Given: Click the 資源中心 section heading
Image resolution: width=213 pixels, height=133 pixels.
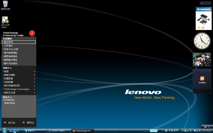Looking at the screenshot, I should click(x=7, y=68).
